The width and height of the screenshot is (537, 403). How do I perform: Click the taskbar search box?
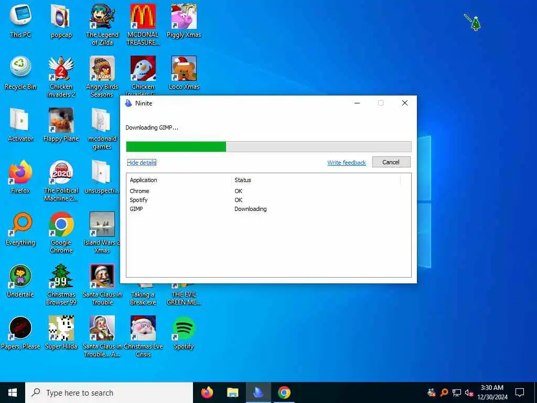(109, 393)
